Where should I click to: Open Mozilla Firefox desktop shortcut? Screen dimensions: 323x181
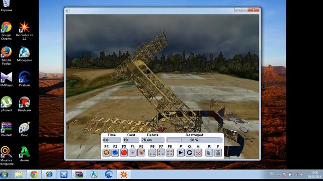[x=6, y=56]
